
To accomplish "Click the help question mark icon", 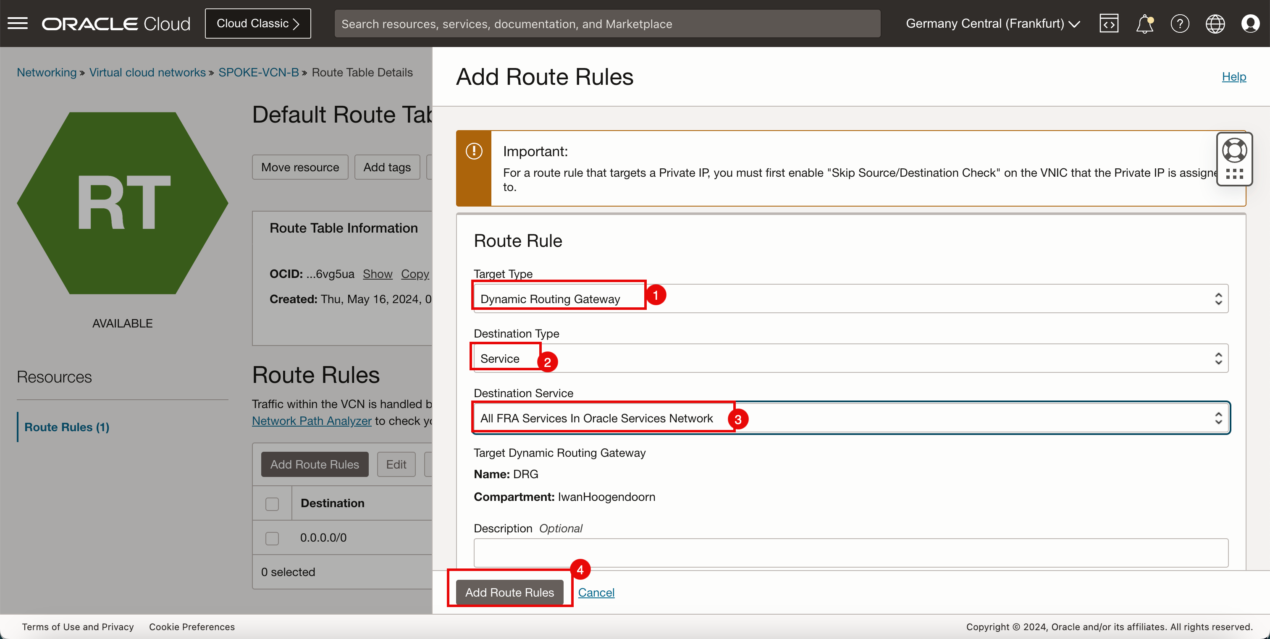I will tap(1179, 24).
